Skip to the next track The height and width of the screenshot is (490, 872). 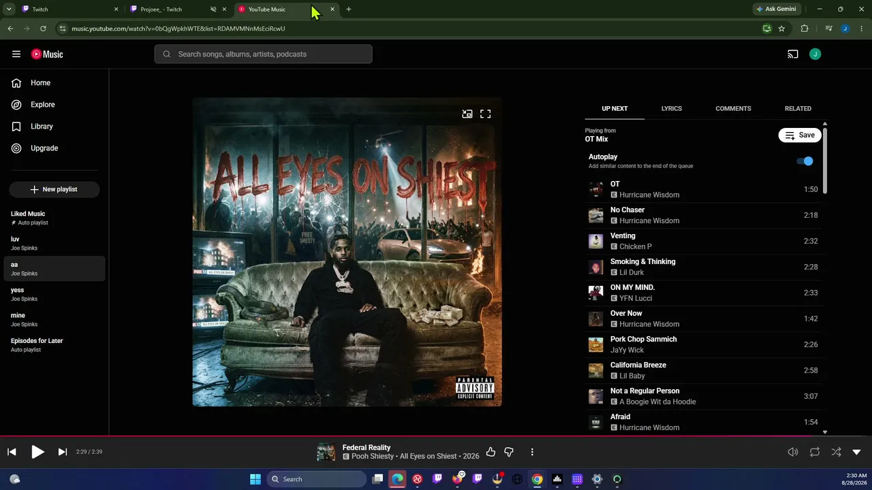tap(63, 452)
